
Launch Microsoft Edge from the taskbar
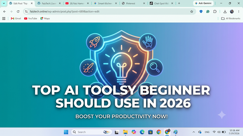click(x=142, y=132)
